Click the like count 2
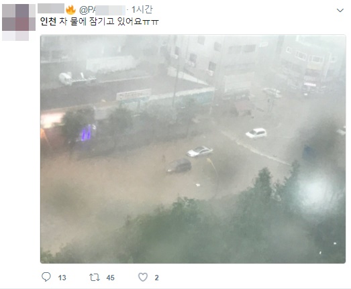The image size is (351, 289). pos(156,278)
